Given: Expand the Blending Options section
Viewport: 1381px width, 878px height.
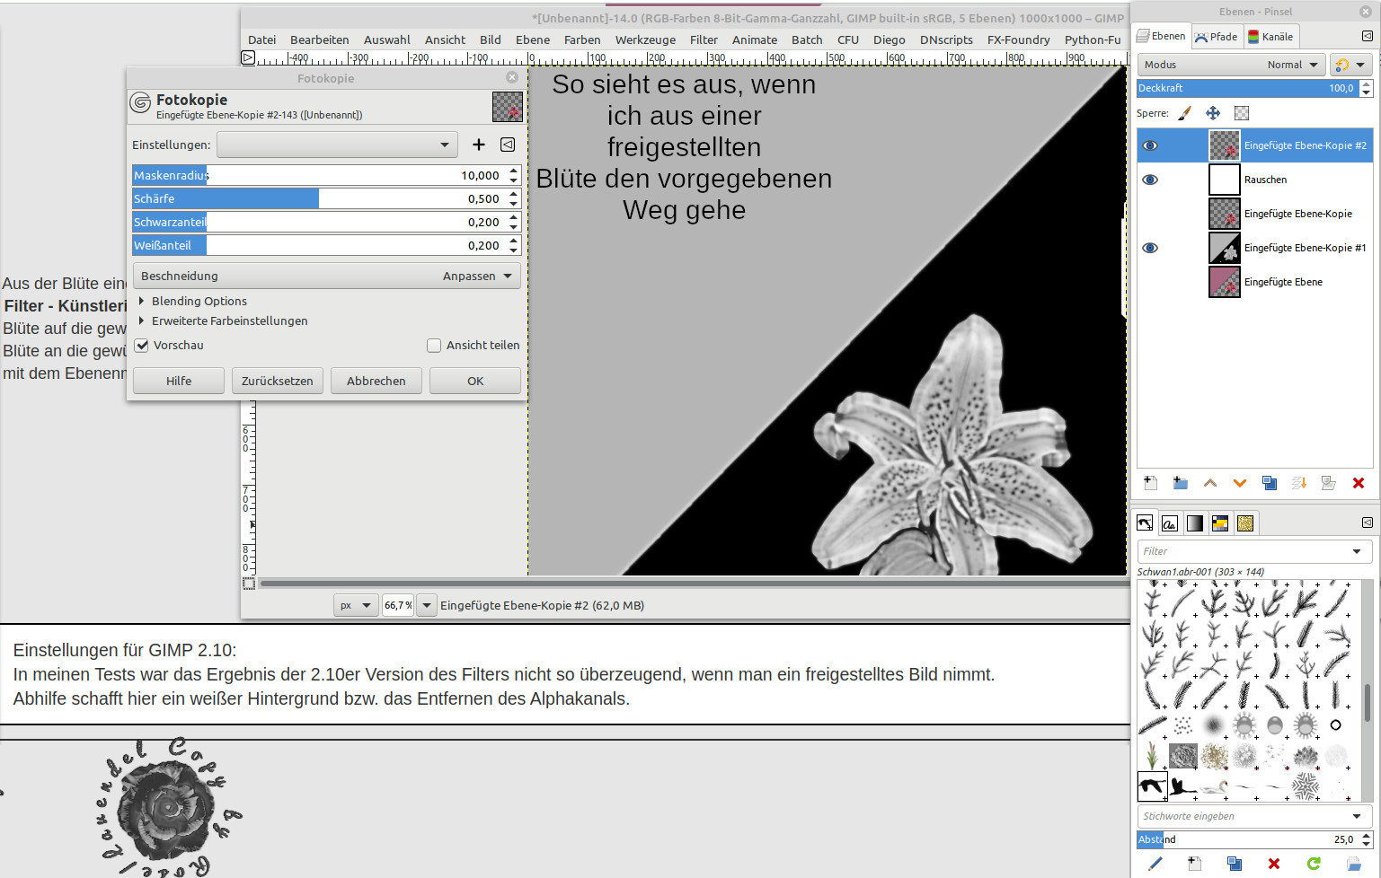Looking at the screenshot, I should tap(142, 301).
